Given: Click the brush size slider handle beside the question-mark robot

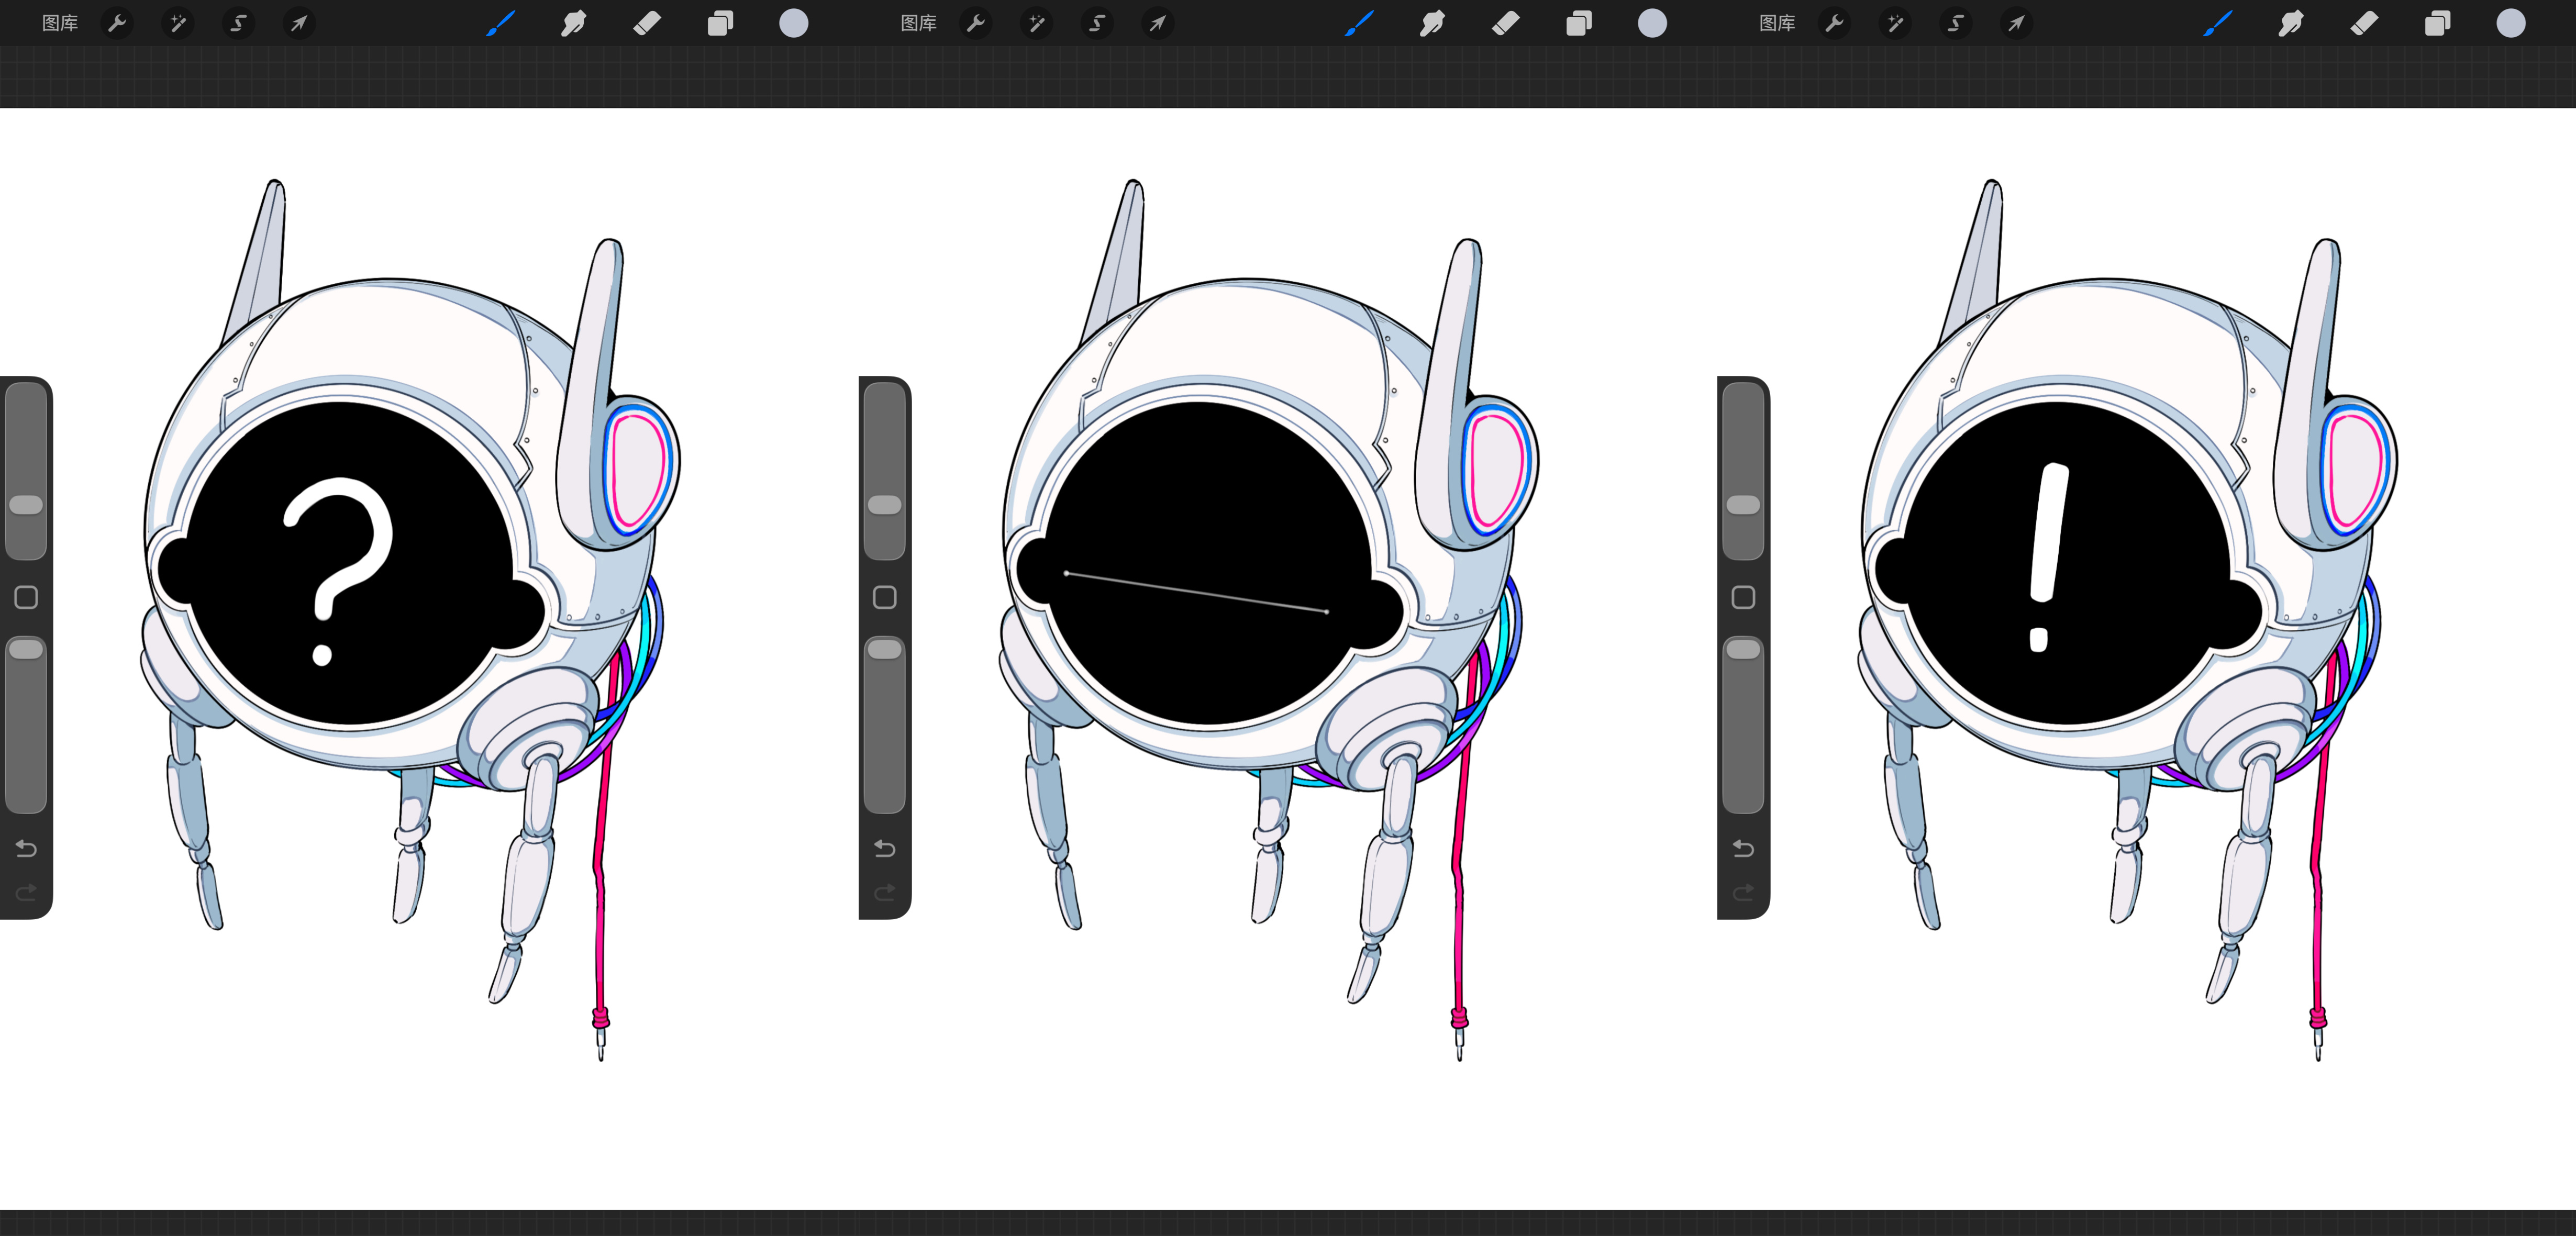Looking at the screenshot, I should coord(26,505).
